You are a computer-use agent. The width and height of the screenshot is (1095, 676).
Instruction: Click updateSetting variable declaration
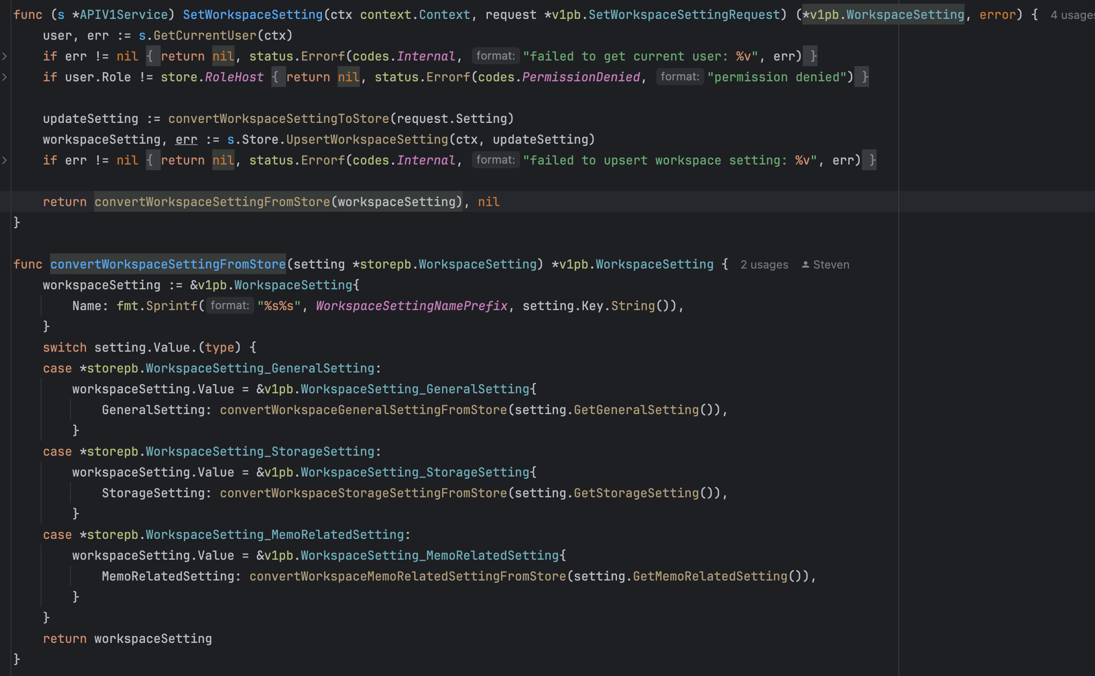90,119
